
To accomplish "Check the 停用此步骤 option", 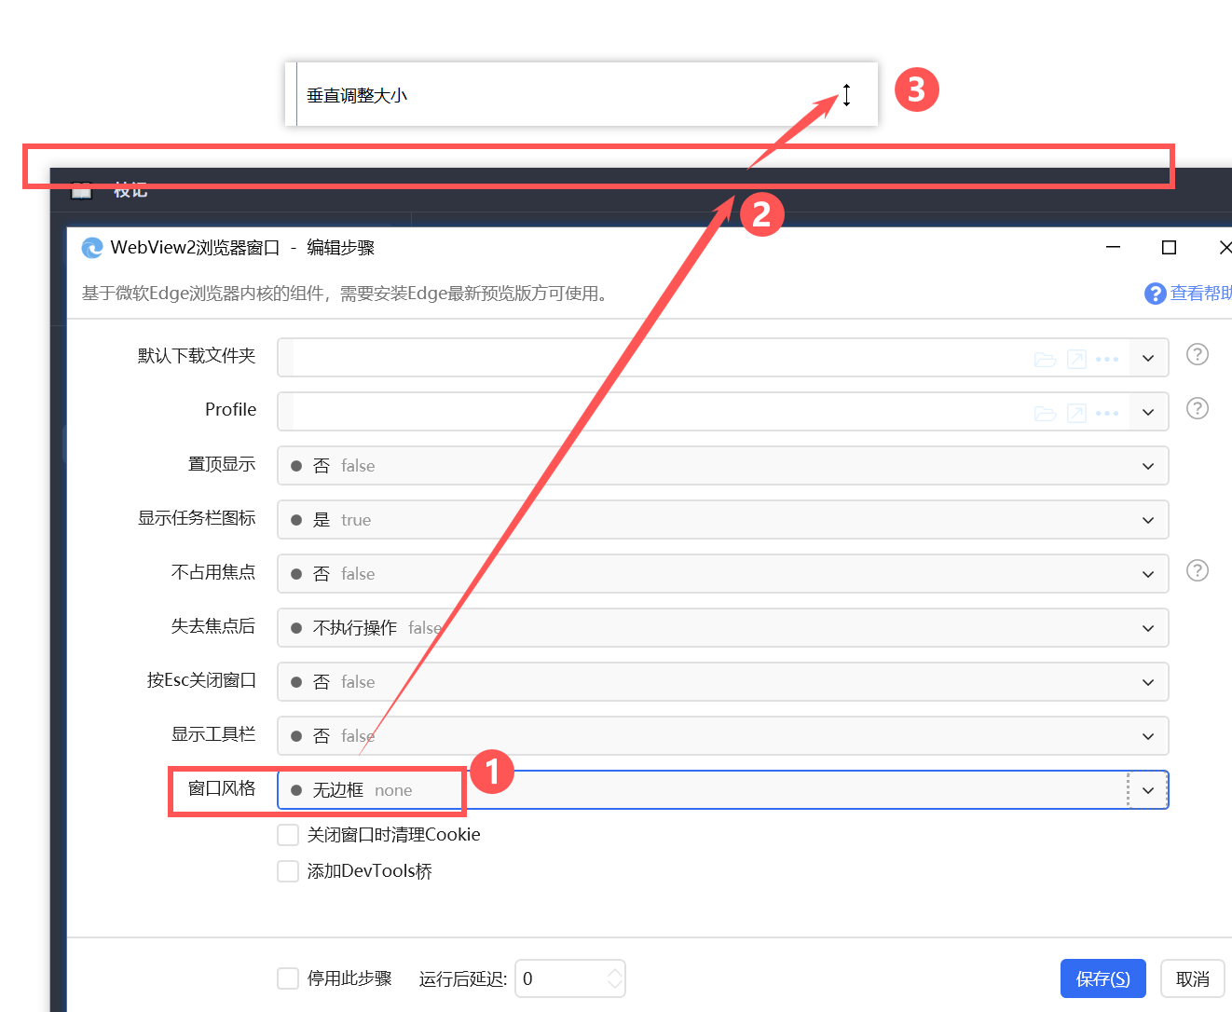I will pyautogui.click(x=288, y=978).
